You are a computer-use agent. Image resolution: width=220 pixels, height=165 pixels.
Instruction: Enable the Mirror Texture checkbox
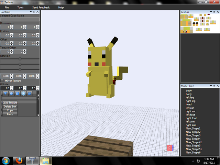click(x=2, y=81)
